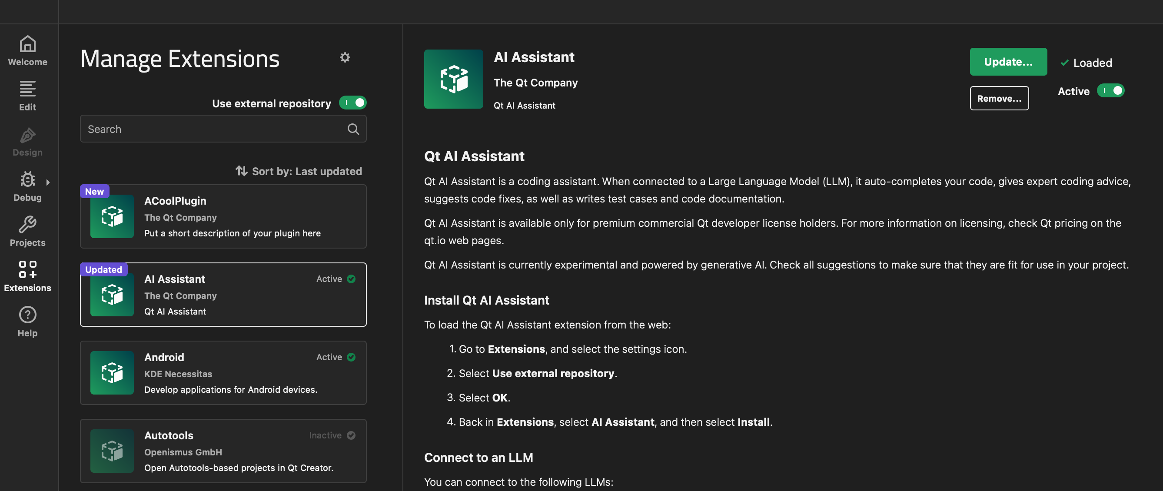Click into the Search field
Image resolution: width=1163 pixels, height=491 pixels.
click(x=203, y=129)
